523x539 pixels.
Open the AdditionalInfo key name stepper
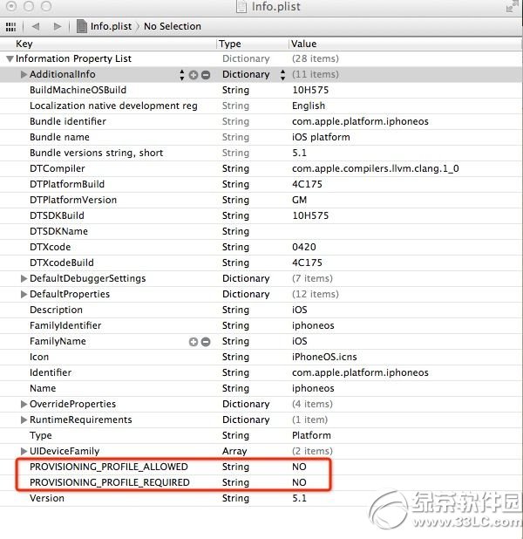click(x=182, y=75)
